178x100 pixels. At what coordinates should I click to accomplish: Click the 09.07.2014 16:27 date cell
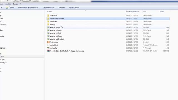pyautogui.click(x=132, y=24)
